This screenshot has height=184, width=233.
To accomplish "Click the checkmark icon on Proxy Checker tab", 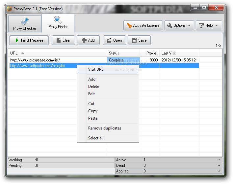I will 25,21.
